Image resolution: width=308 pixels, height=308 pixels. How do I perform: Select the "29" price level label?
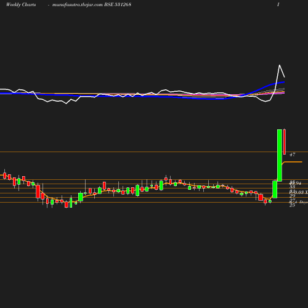click(x=292, y=196)
